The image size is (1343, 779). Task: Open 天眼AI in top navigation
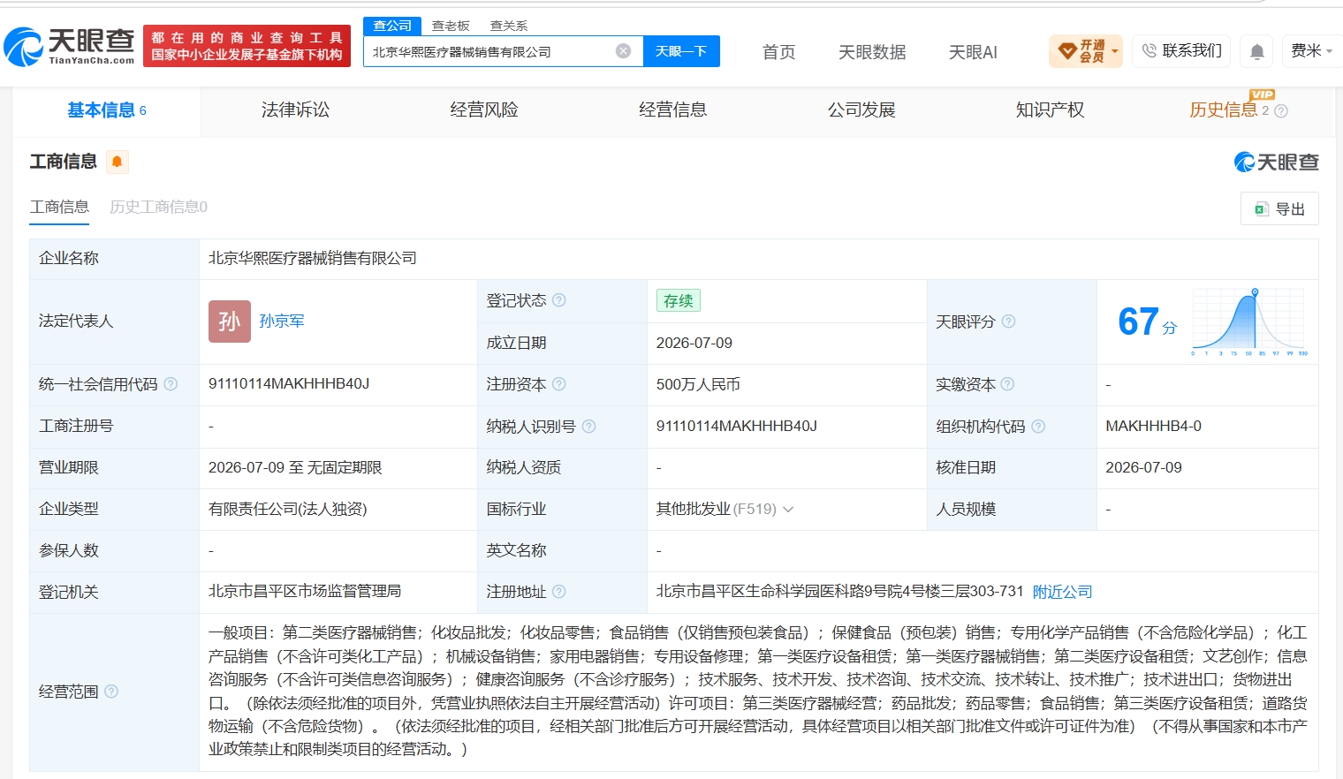[973, 52]
